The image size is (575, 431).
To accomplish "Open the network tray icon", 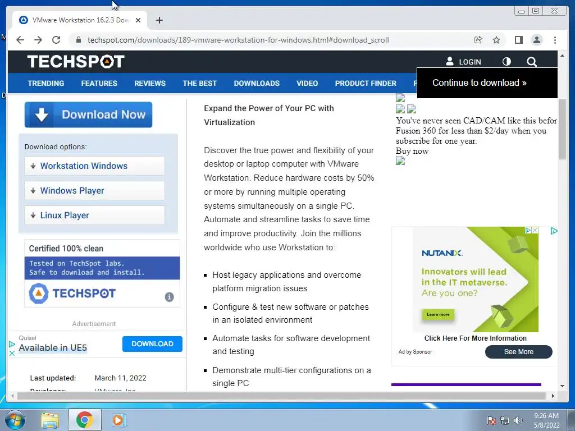I will (x=505, y=420).
